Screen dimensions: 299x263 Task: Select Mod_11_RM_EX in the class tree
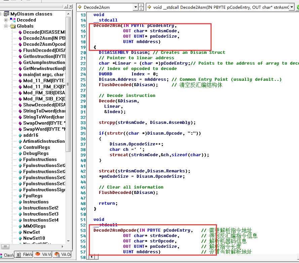click(x=44, y=87)
